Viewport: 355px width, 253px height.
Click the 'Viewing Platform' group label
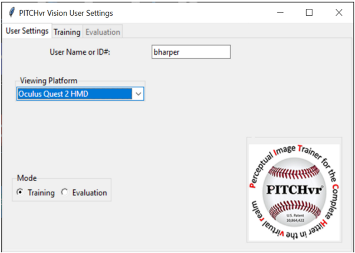click(x=48, y=81)
